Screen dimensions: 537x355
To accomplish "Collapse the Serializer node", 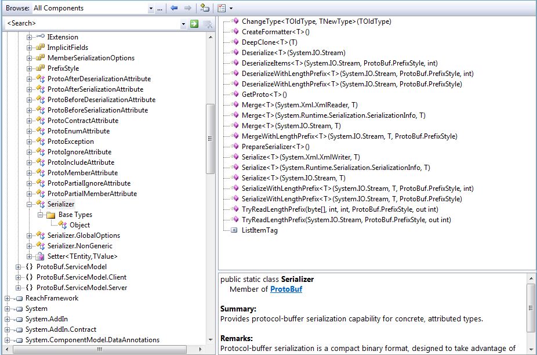I will click(29, 204).
